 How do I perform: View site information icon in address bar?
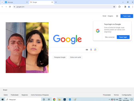click(x=14, y=7)
